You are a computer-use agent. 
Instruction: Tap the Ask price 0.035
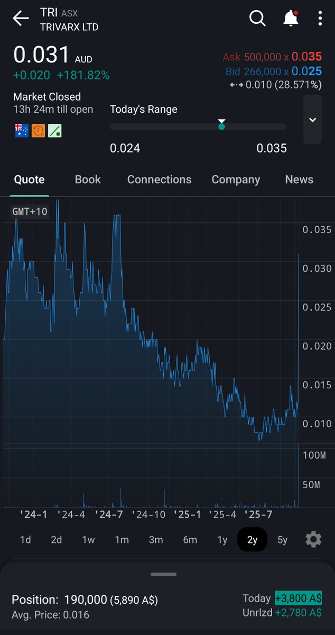click(x=306, y=56)
